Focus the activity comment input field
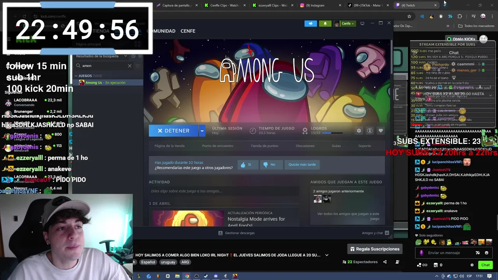The image size is (498, 280). [224, 191]
